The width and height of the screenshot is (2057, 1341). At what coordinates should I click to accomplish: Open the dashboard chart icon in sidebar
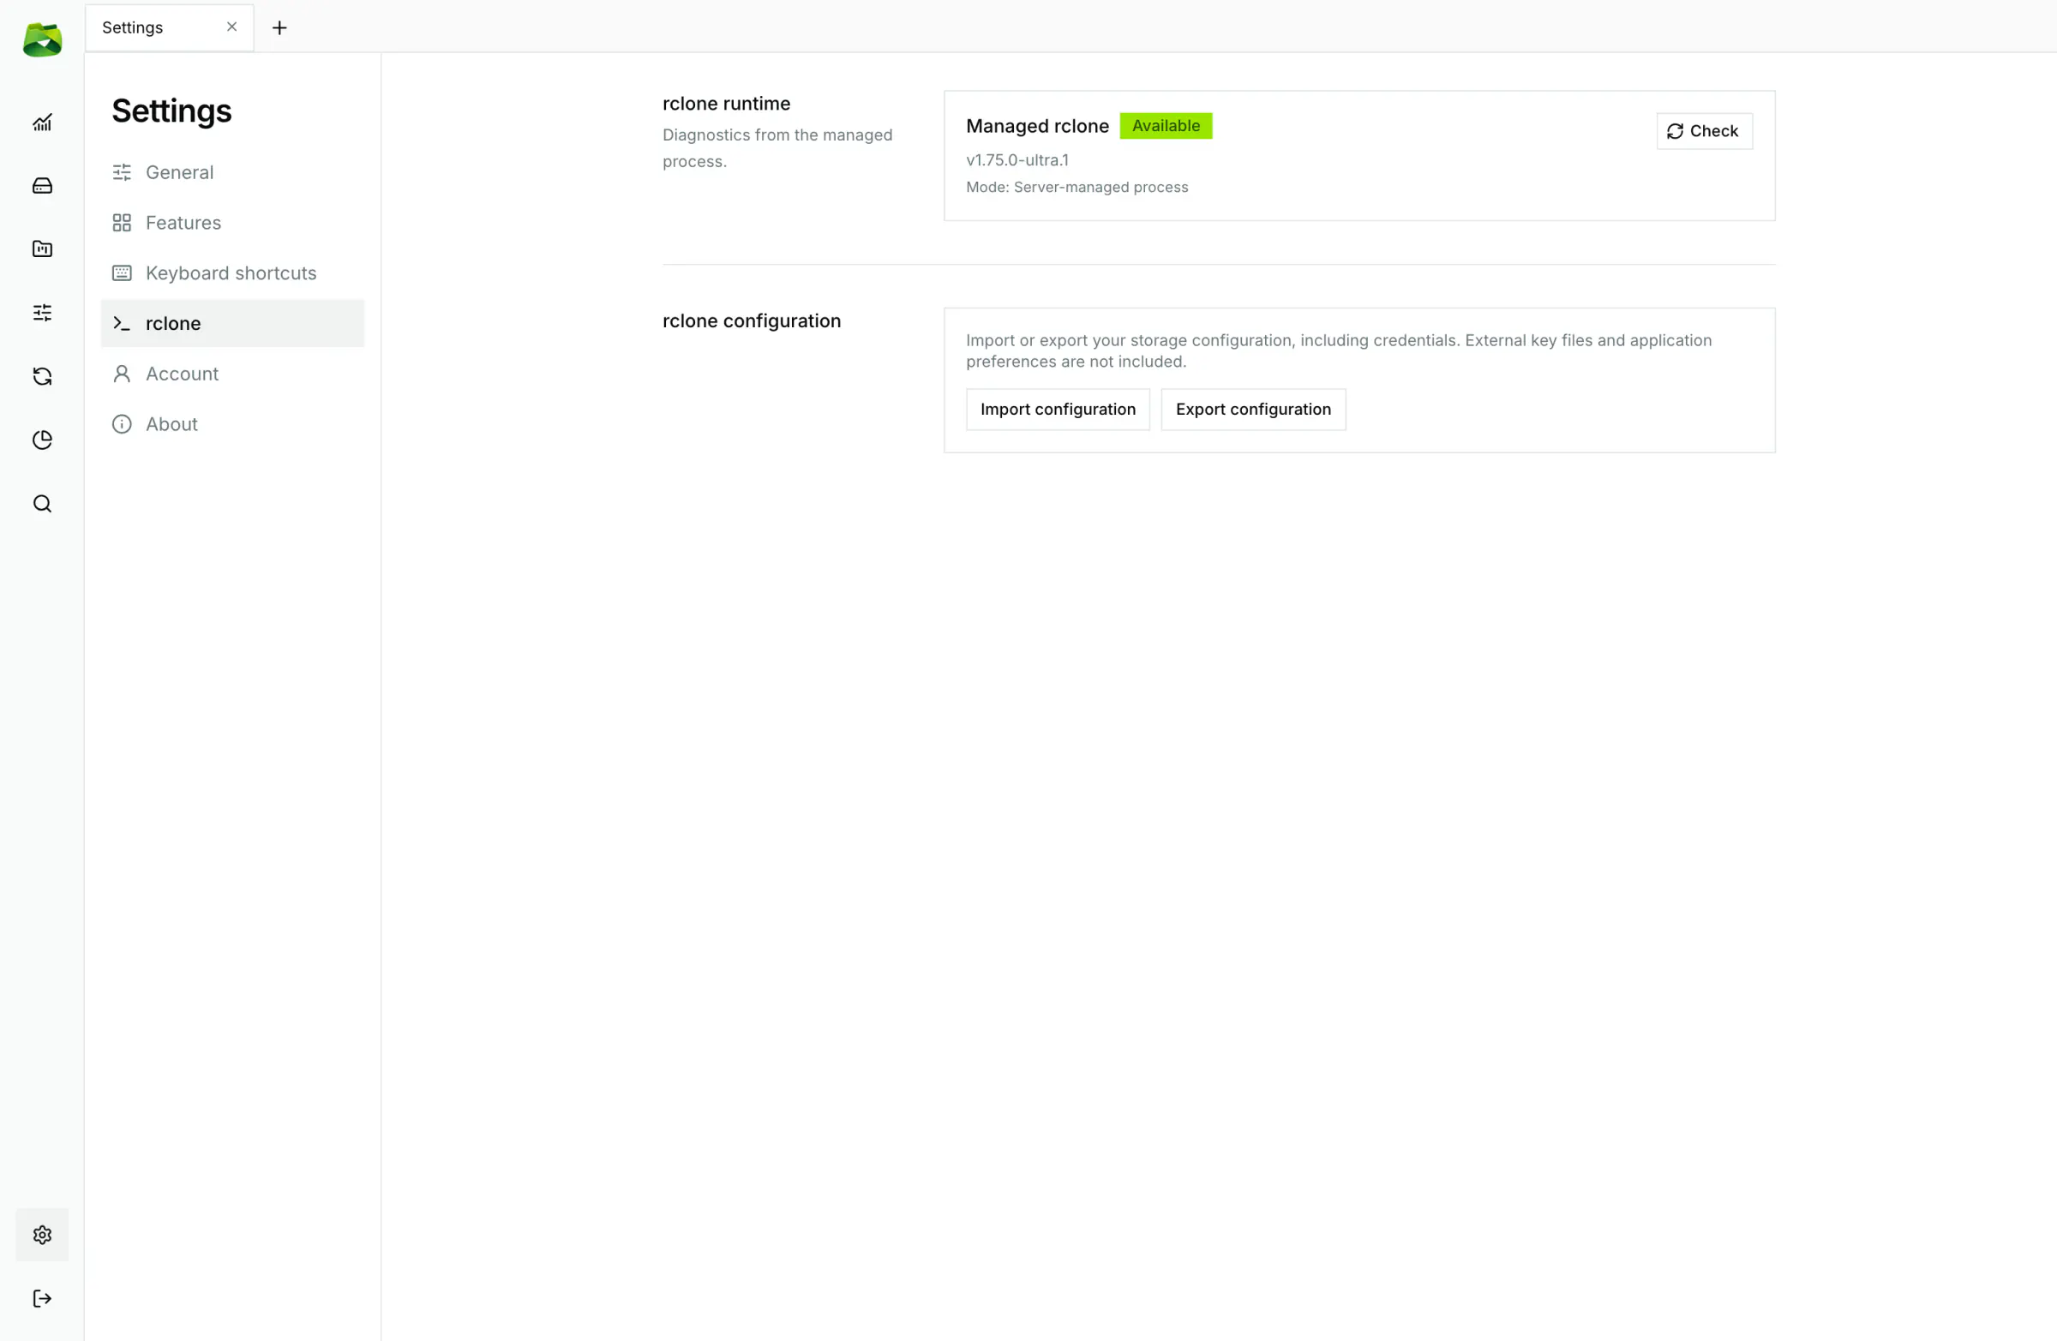click(42, 123)
